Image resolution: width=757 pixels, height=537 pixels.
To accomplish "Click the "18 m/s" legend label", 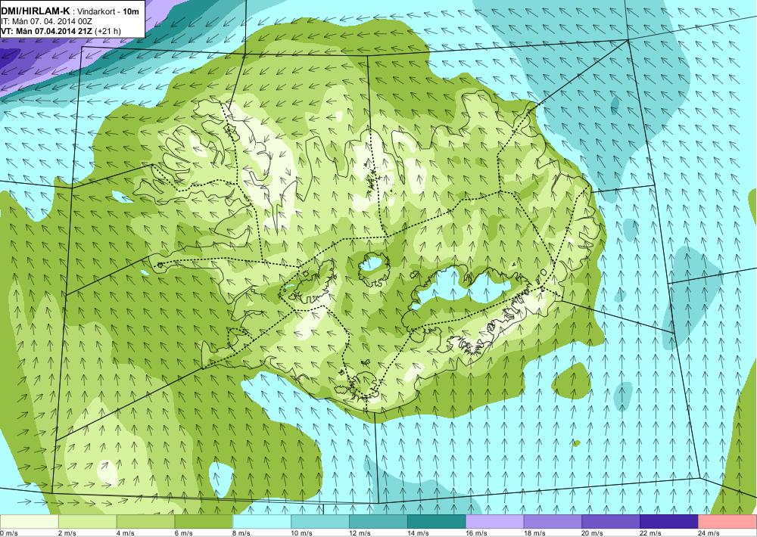I will click(x=534, y=533).
